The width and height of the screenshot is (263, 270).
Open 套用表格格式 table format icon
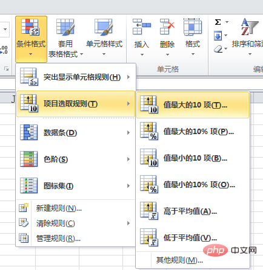coord(65,27)
